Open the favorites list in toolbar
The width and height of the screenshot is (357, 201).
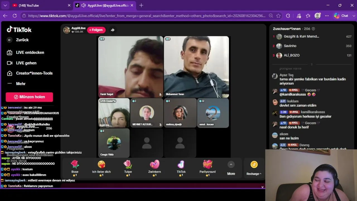tap(308, 16)
